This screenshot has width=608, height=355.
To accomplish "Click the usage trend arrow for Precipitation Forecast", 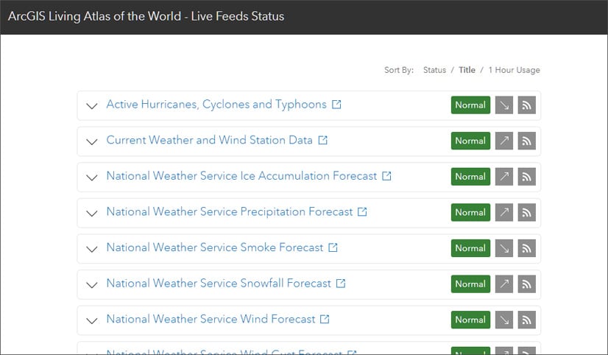I will 504,212.
